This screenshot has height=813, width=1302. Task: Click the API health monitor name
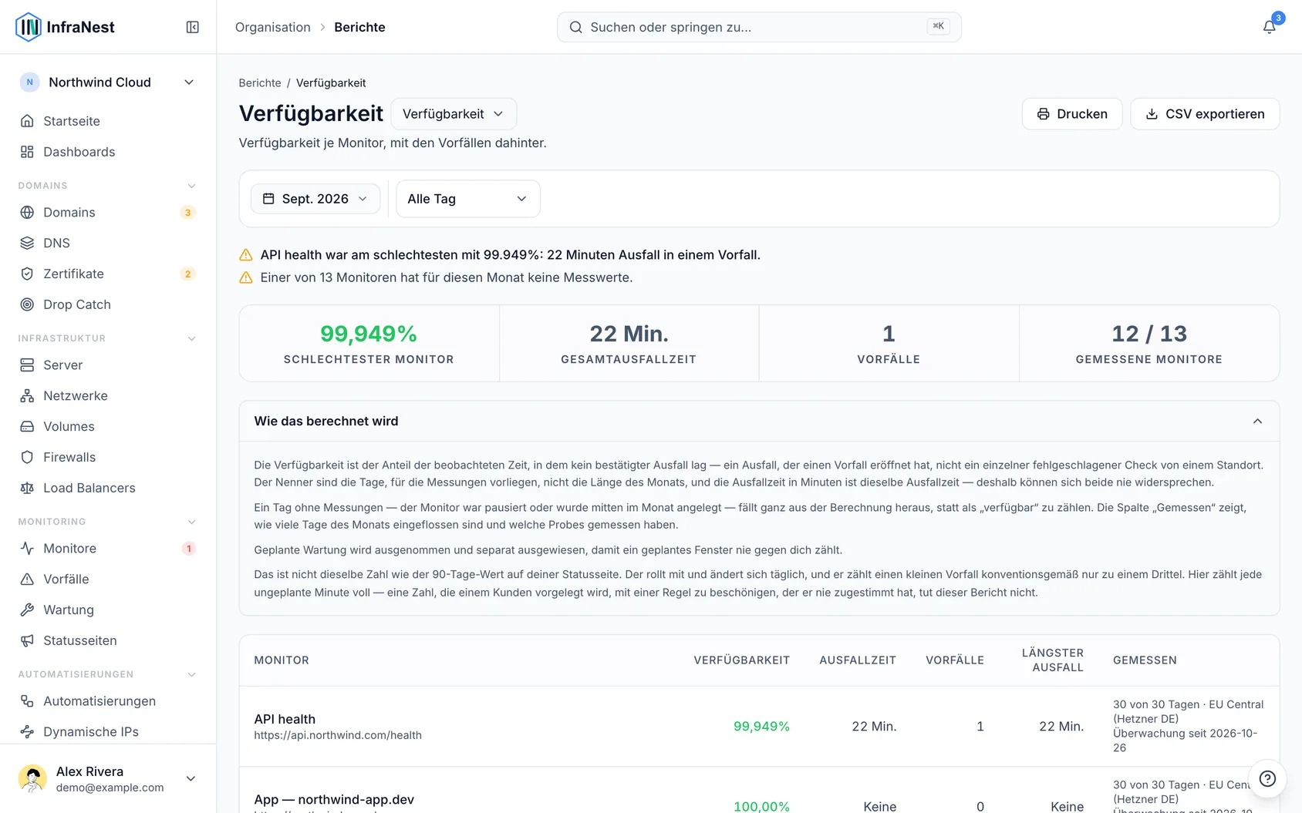(285, 719)
